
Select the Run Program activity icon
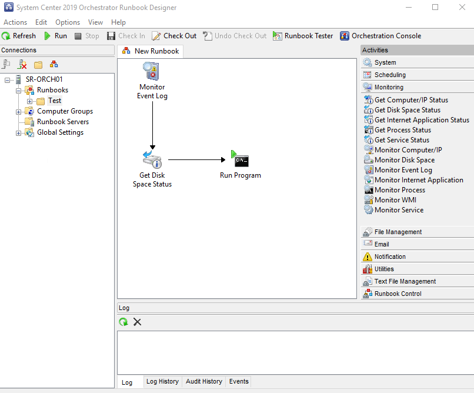pyautogui.click(x=240, y=160)
